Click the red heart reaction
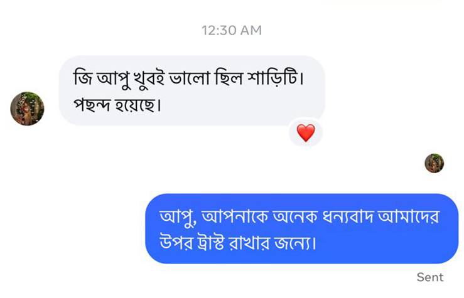Viewport: 464px width, 298px height. coord(306,133)
